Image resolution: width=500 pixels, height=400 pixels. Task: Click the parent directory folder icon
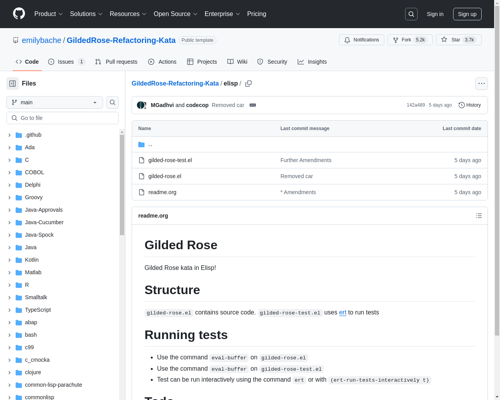(141, 145)
